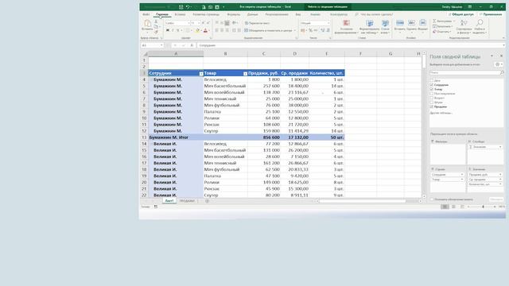Uncheck the Продажи field checkbox
The image size is (509, 286).
[432, 106]
